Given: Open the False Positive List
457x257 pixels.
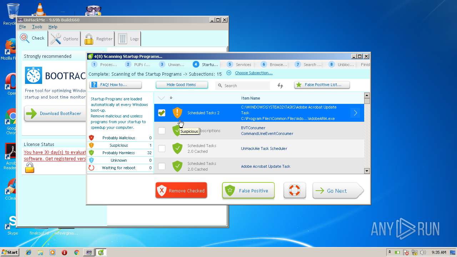Looking at the screenshot, I should (322, 85).
